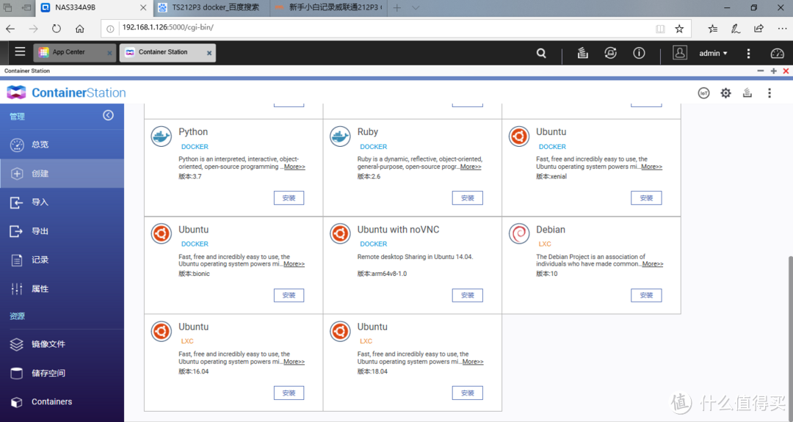Open the IoT icon in Container Station header
The image size is (793, 422).
point(703,93)
